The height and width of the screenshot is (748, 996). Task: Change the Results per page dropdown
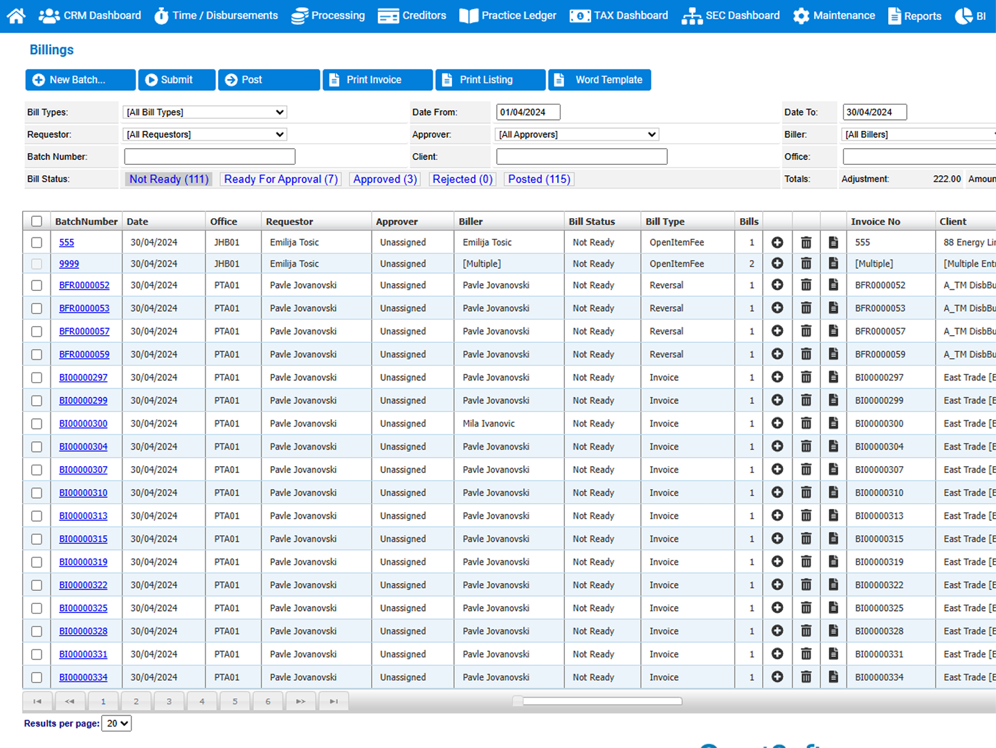click(116, 723)
